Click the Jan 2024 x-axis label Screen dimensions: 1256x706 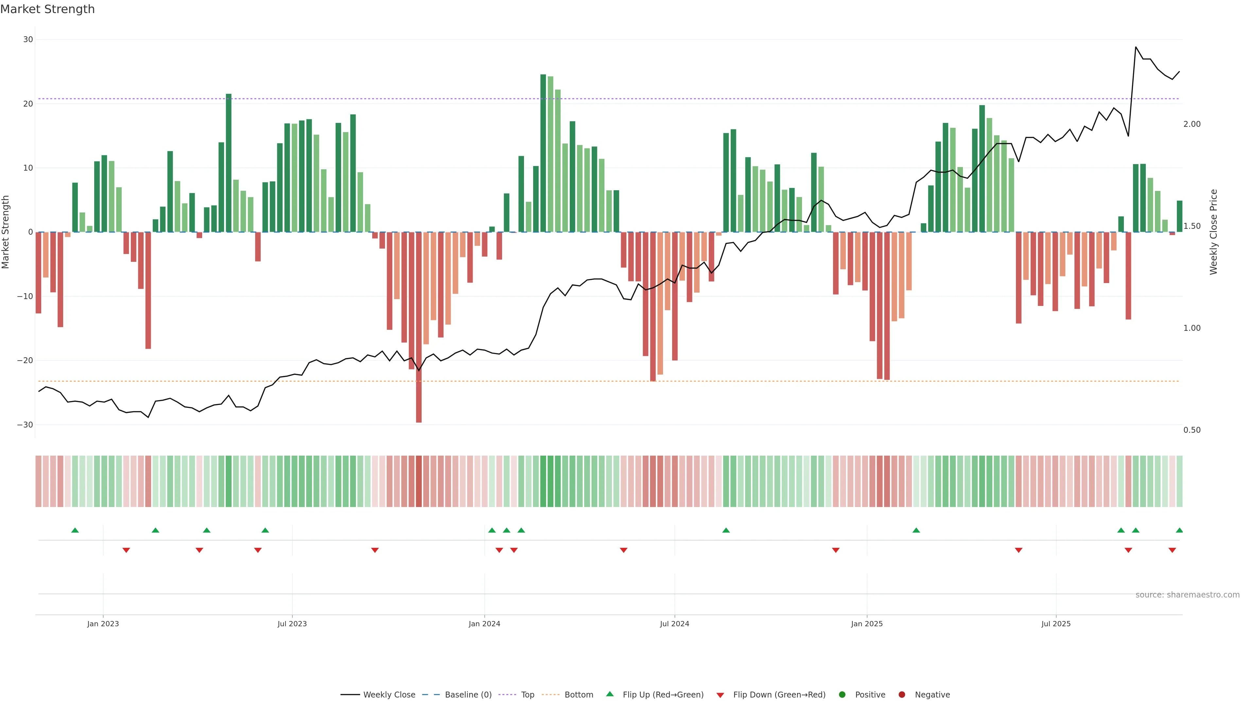484,624
